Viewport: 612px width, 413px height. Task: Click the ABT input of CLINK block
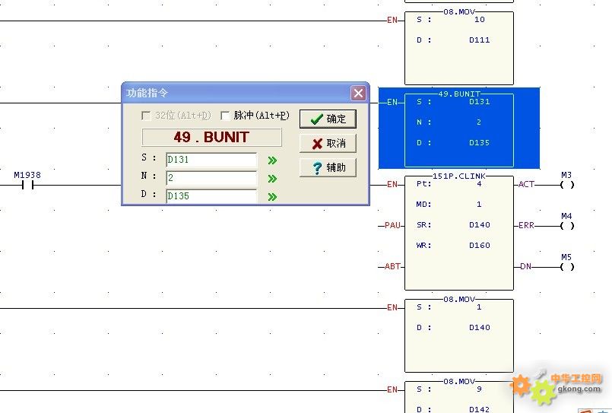tap(392, 266)
